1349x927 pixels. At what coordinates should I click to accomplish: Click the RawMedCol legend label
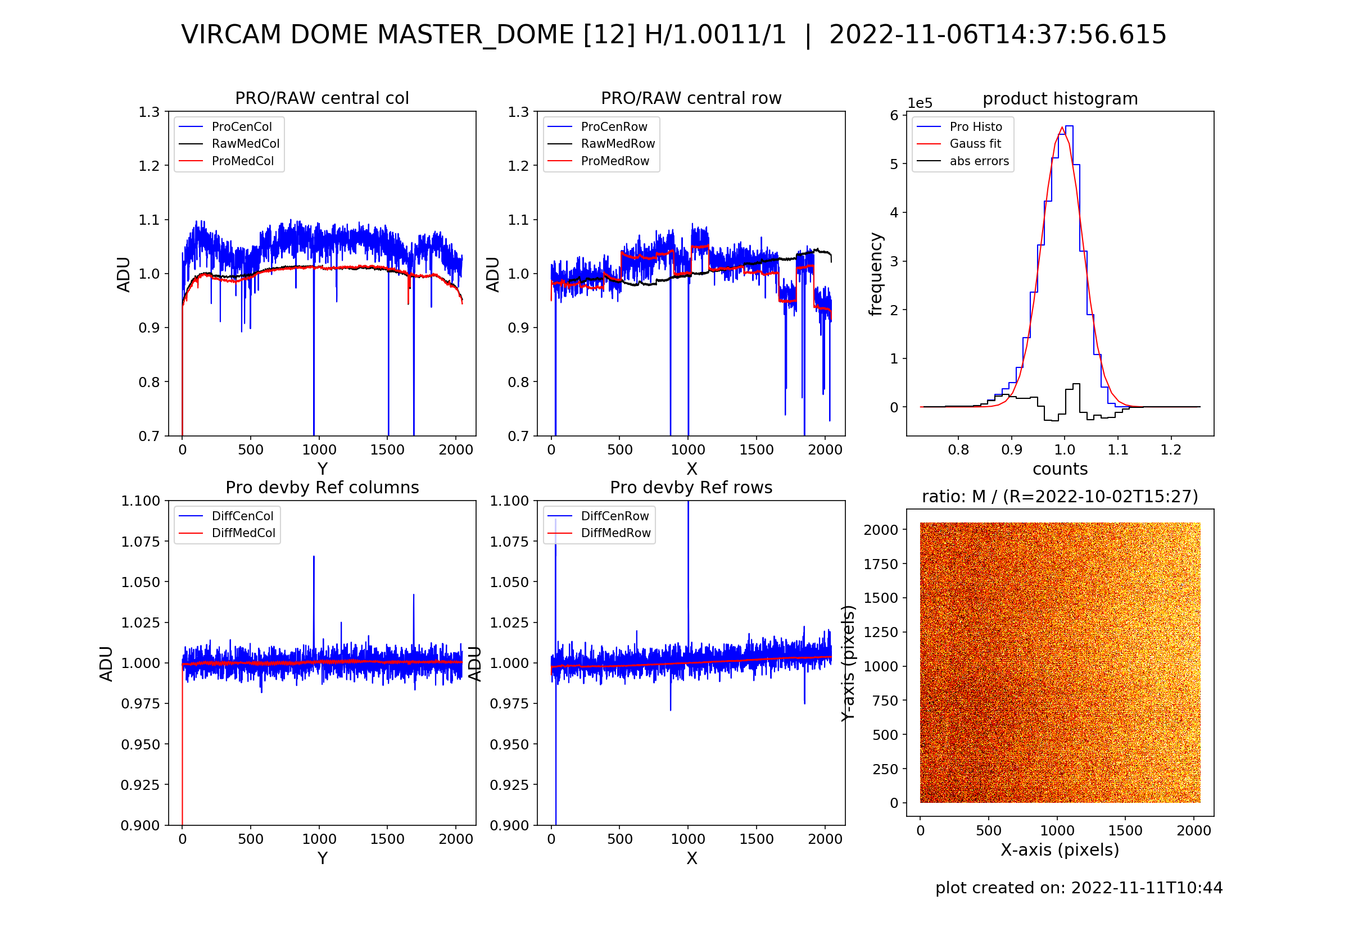[245, 143]
